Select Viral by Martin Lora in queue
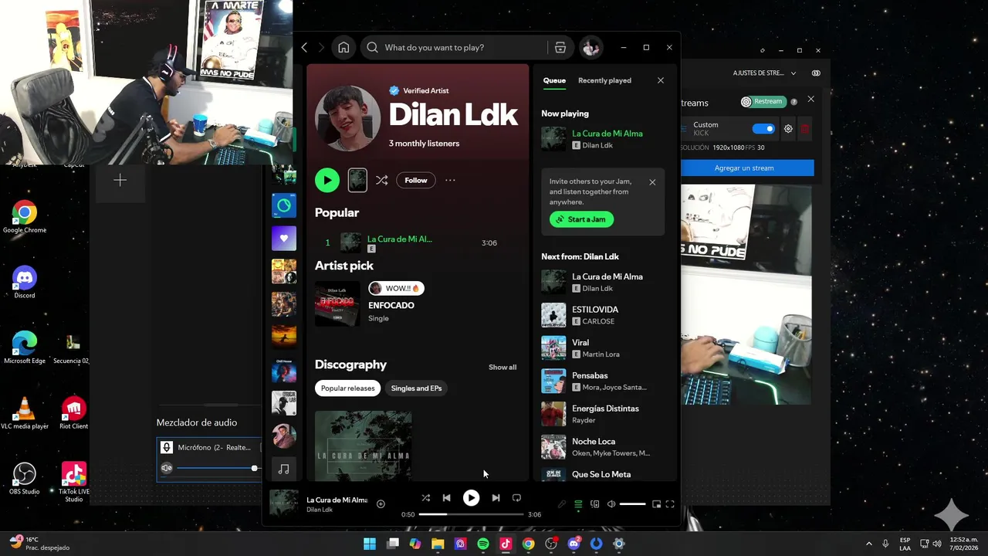This screenshot has height=556, width=988. [x=602, y=348]
